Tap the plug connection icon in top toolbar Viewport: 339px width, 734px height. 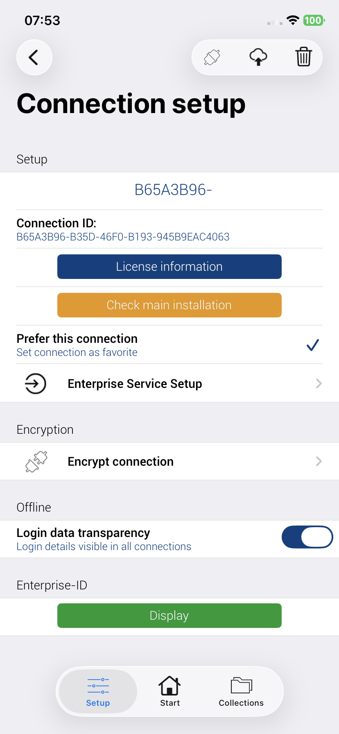tap(212, 57)
